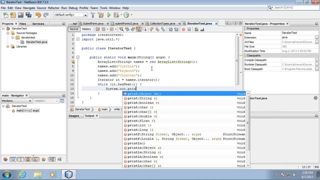320x180 pixels.
Task: Pick printf(String format, Object... args) completion
Action: tap(184, 134)
